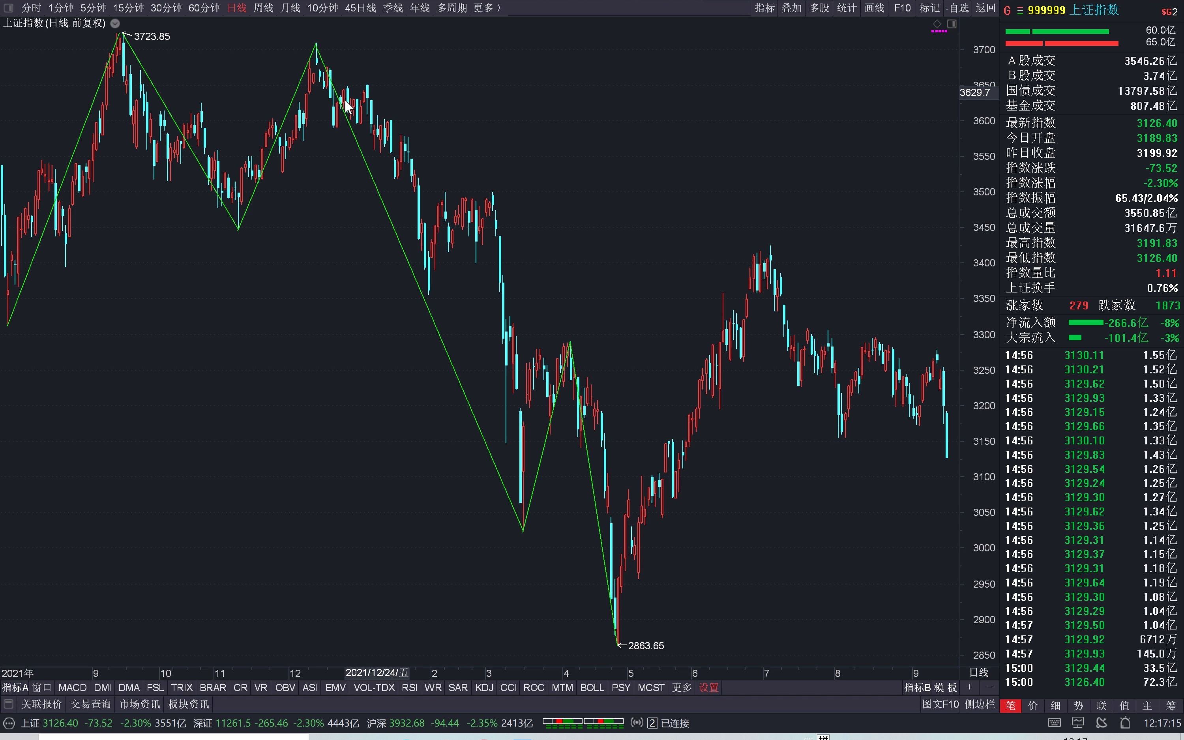Viewport: 1184px width, 740px height.
Task: Open the 板块资讯 tab
Action: point(189,704)
